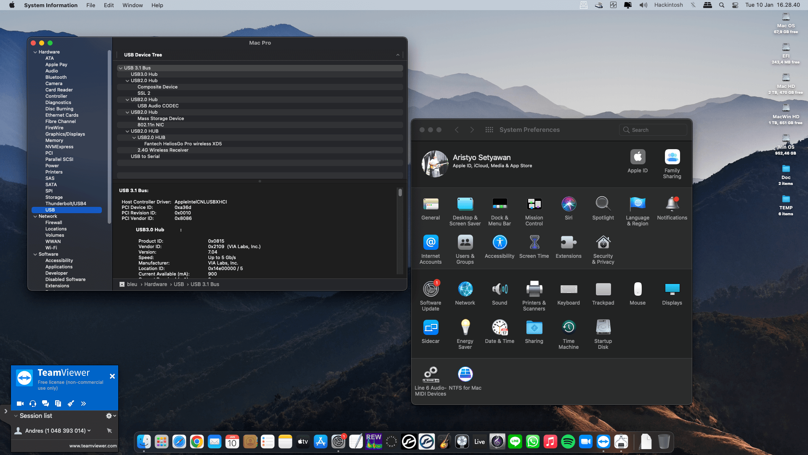Viewport: 808px width, 455px height.
Task: Open the File menu
Action: pyautogui.click(x=90, y=5)
